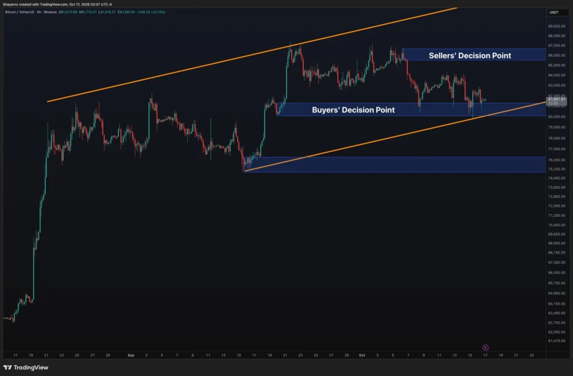Click the 64,150.00 price axis label
The height and width of the screenshot is (376, 573).
click(557, 304)
